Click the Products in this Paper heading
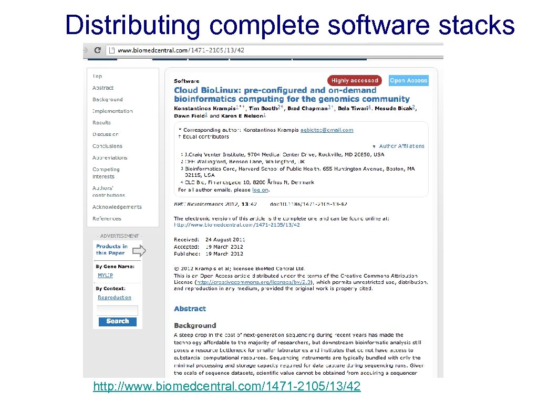Viewport: 538px width, 403px height. 112,249
